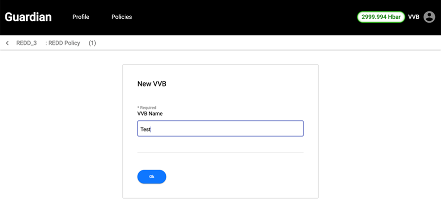Click the New VVB form heading
Image resolution: width=441 pixels, height=208 pixels.
152,84
